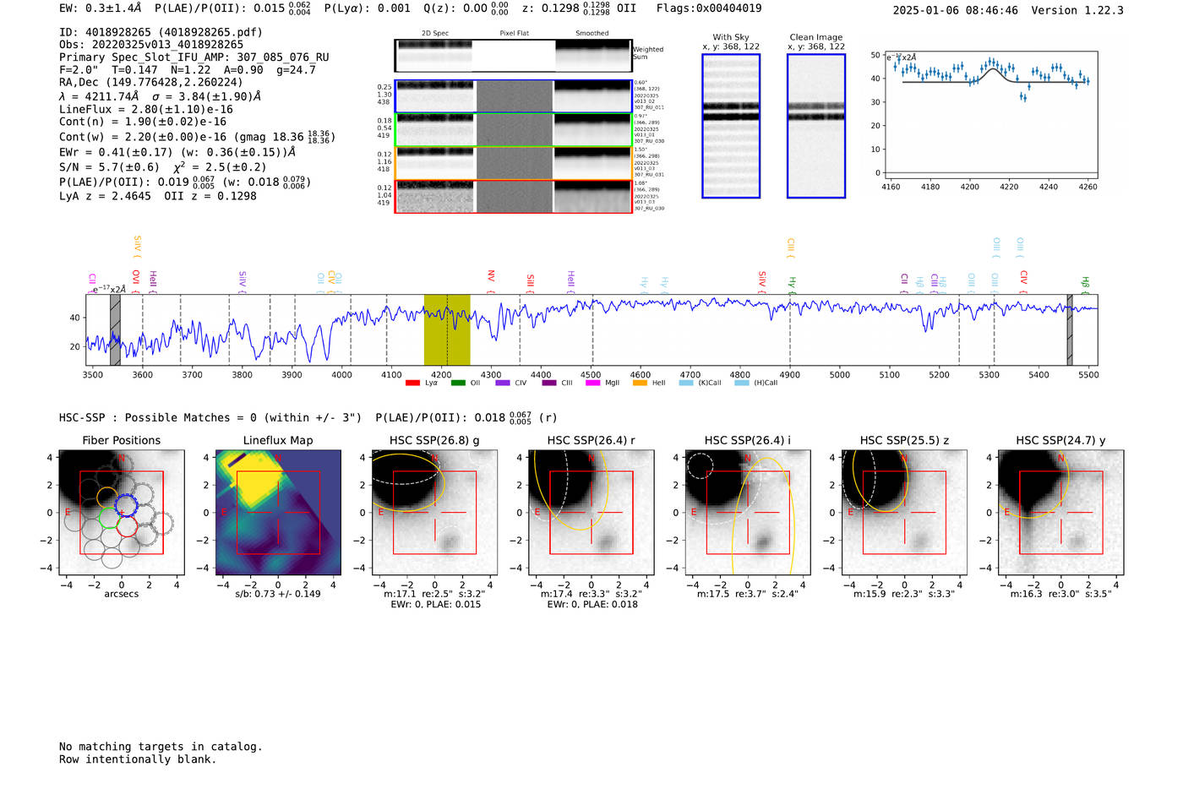Select the orange HeII legend swatch
This screenshot has width=1183, height=805.
tap(640, 383)
